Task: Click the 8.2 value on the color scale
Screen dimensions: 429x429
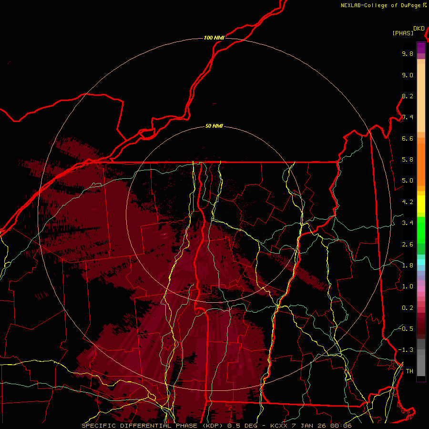Action: pyautogui.click(x=408, y=96)
